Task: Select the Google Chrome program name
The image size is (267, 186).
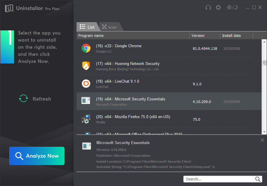Action: (x=119, y=46)
